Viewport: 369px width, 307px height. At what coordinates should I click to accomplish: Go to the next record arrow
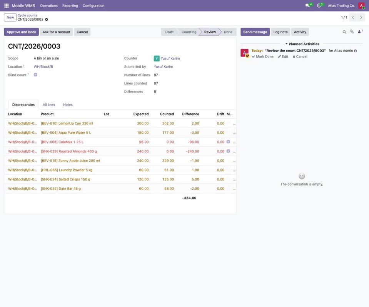tap(361, 17)
